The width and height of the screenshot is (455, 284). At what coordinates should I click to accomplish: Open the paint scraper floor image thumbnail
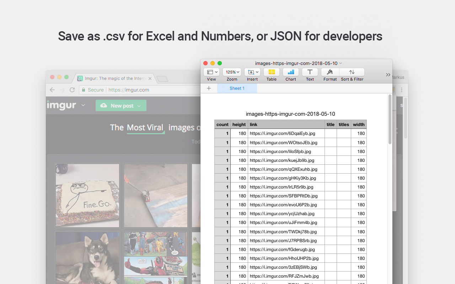point(156,195)
